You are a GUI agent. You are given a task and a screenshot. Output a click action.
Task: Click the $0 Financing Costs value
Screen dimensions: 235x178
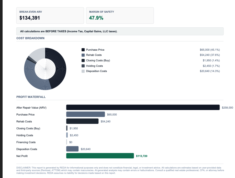pos(71,142)
